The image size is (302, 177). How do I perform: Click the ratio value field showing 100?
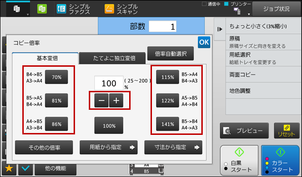point(109,83)
